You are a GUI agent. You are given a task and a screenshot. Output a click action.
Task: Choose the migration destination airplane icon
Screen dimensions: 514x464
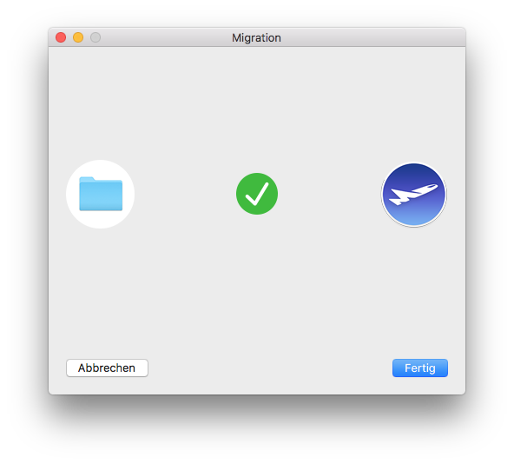point(413,195)
